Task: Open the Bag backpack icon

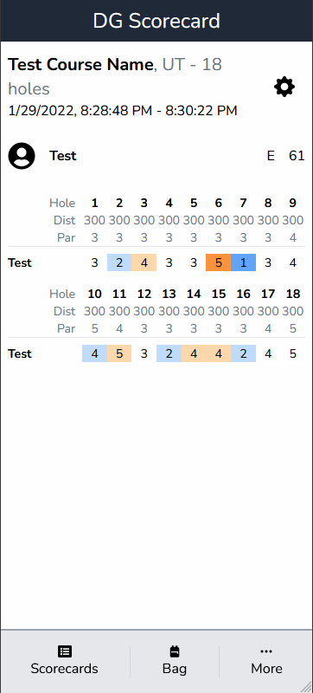Action: point(175,651)
